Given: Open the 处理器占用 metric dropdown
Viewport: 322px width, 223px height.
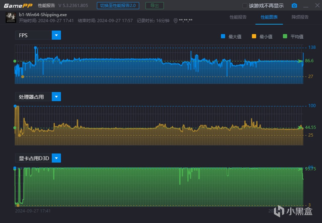Looking at the screenshot, I should tap(56, 97).
